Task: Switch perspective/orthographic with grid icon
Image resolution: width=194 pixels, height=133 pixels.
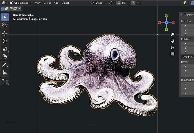Action: pos(172,54)
